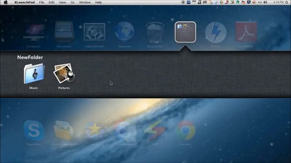This screenshot has width=291, height=163.
Task: Open the dimmed Computer icon
Action: pos(34,32)
